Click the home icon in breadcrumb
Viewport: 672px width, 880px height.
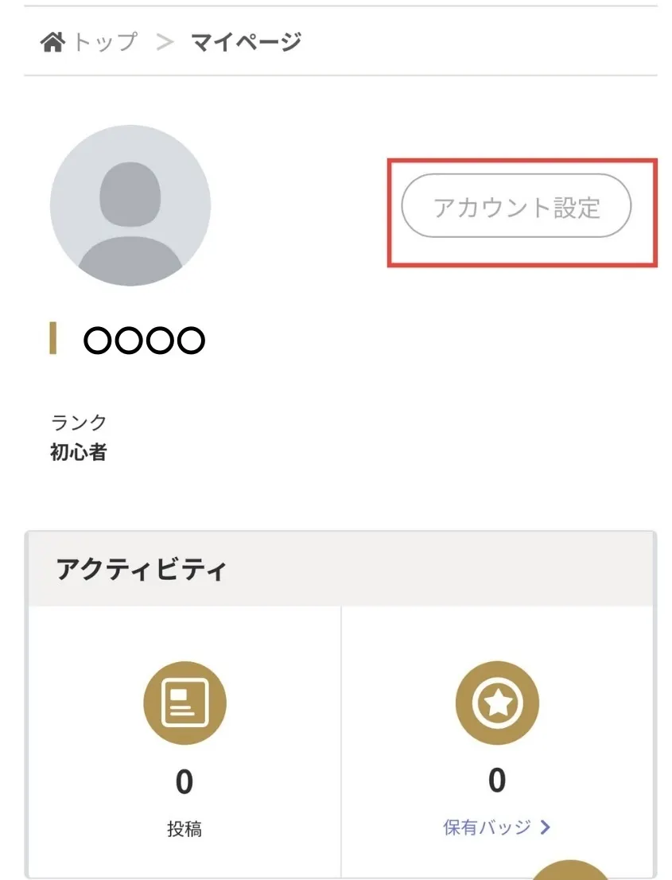[52, 42]
